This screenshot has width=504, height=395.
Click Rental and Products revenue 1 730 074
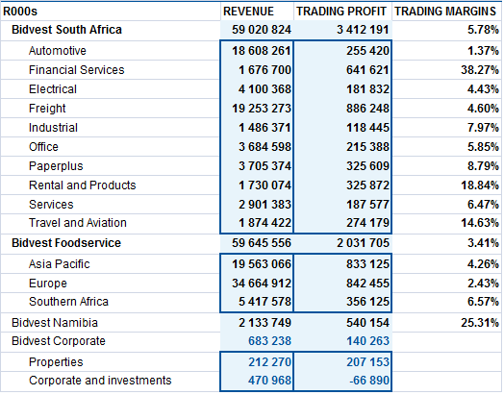(x=265, y=185)
